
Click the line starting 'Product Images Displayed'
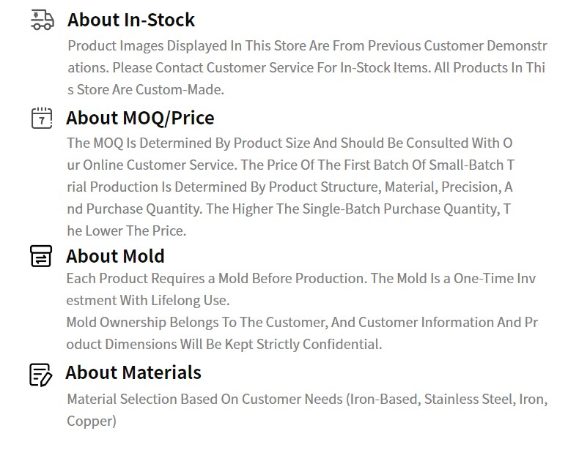[307, 45]
